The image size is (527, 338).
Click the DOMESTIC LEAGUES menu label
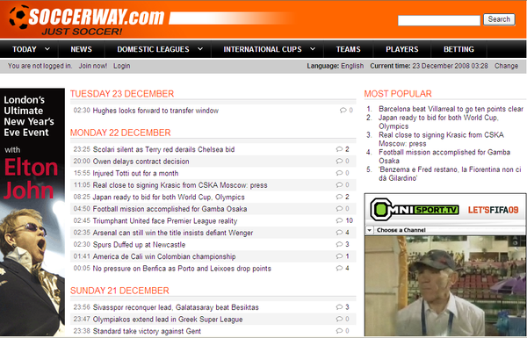coord(153,49)
